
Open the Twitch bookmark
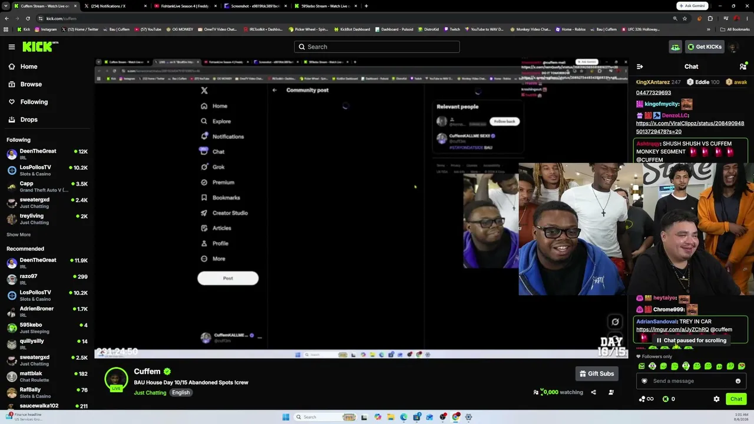tap(452, 29)
